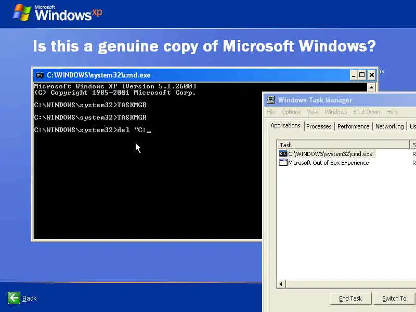Click the Windows XP flag logo
Image resolution: width=416 pixels, height=312 pixels.
22,12
